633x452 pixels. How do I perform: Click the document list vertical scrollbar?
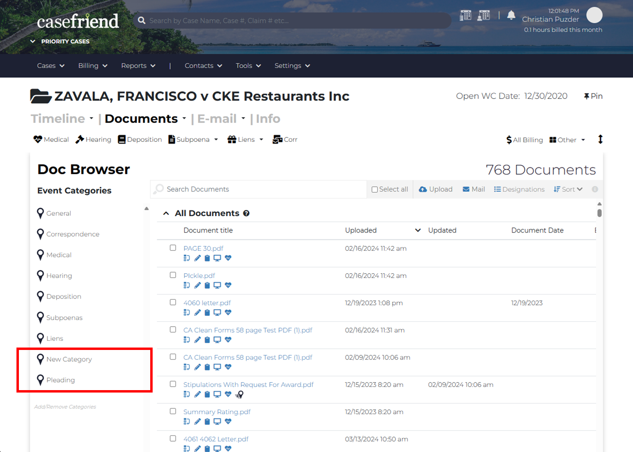pyautogui.click(x=599, y=213)
